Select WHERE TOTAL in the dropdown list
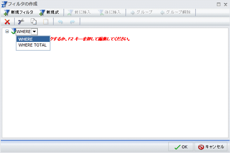The image size is (230, 153). click(x=33, y=45)
